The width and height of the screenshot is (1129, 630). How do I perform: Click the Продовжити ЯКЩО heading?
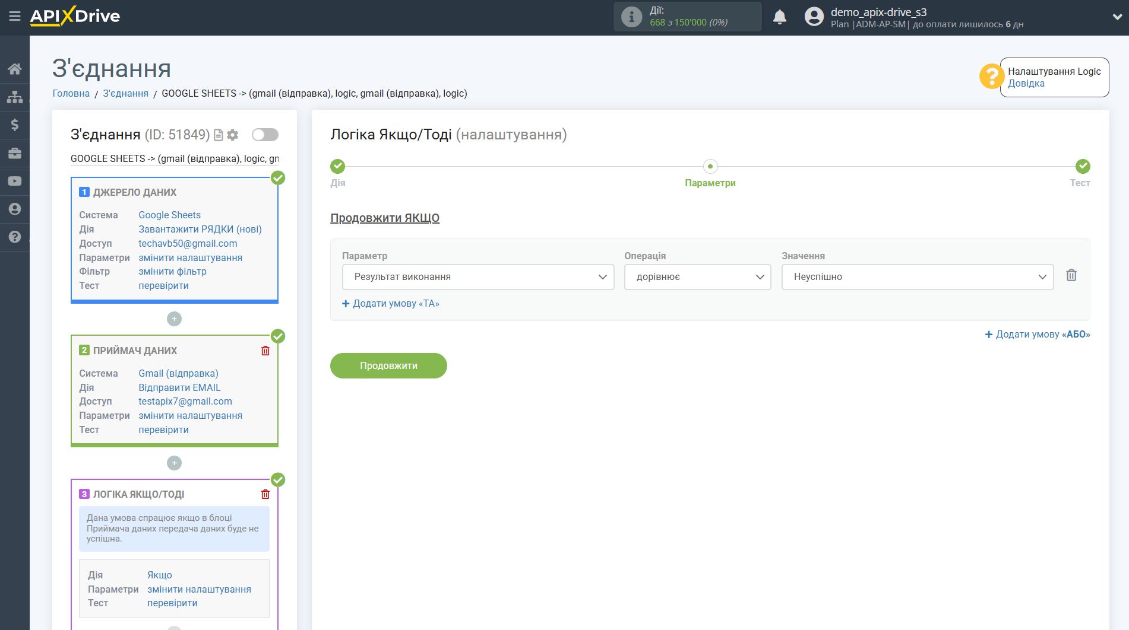(x=385, y=218)
